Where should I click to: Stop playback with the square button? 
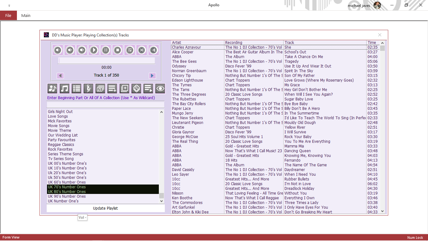[117, 50]
